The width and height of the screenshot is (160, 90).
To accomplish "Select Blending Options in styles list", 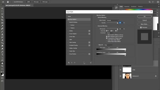I will 79,19.
